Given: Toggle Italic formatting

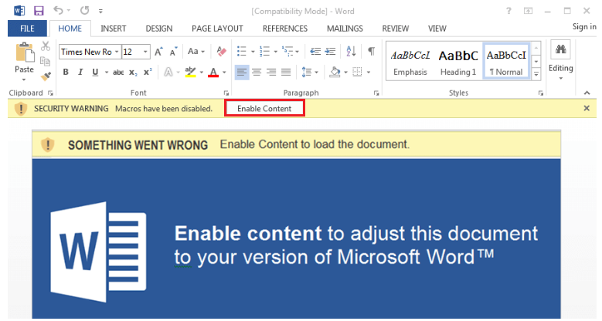Looking at the screenshot, I should tap(80, 72).
